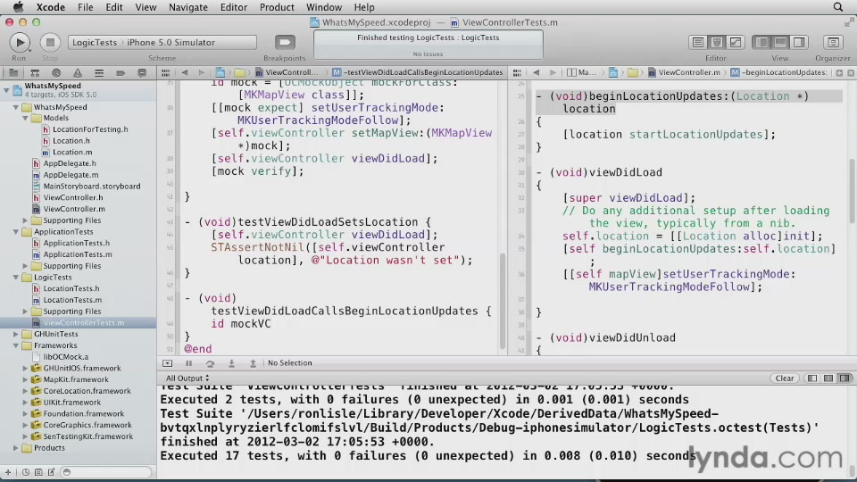Choose the iPhone 5.0 Simulator destination

(x=171, y=42)
